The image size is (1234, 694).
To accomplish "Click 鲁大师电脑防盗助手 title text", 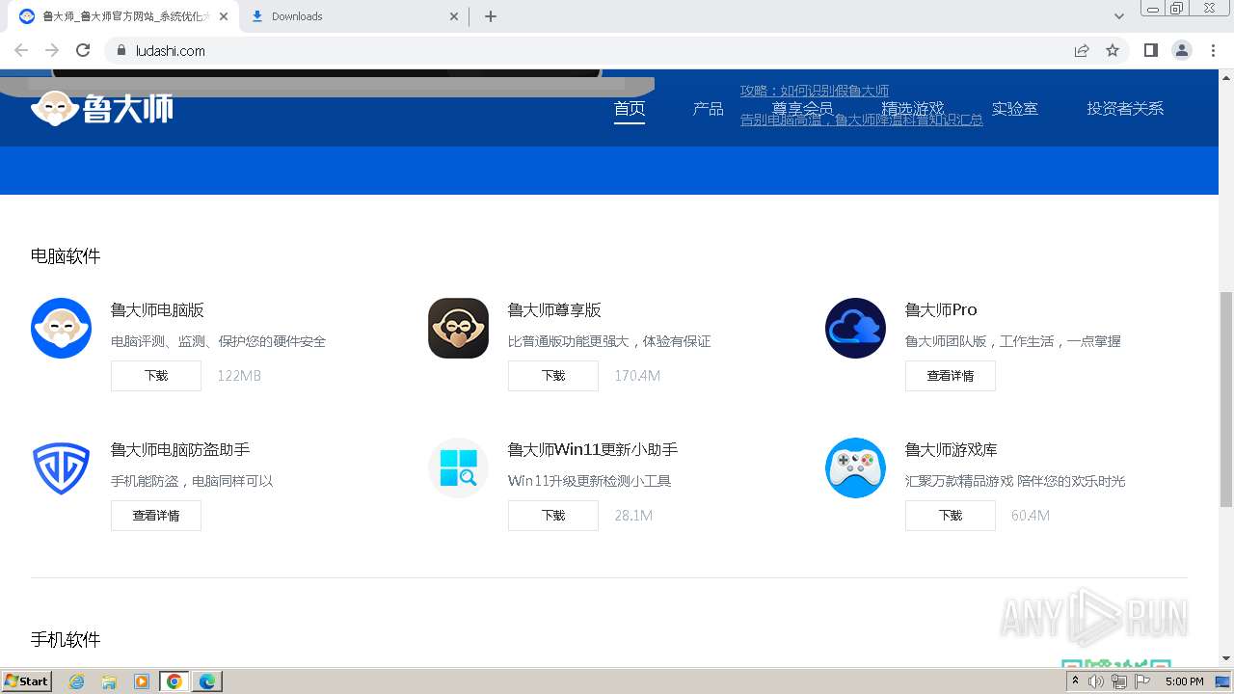I will [180, 450].
